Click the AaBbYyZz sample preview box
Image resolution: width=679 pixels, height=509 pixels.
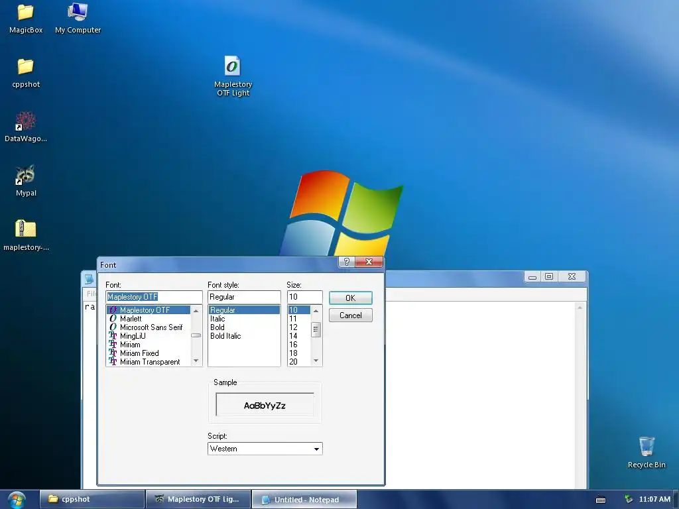click(x=265, y=405)
